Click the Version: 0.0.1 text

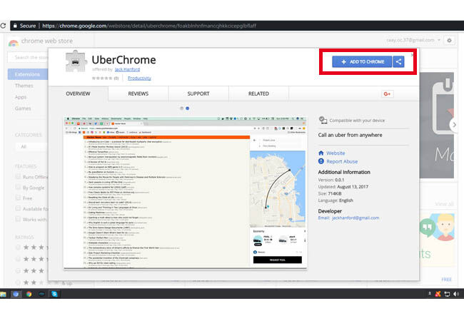[331, 180]
